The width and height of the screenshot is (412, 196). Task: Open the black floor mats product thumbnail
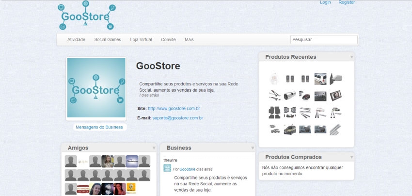274,113
